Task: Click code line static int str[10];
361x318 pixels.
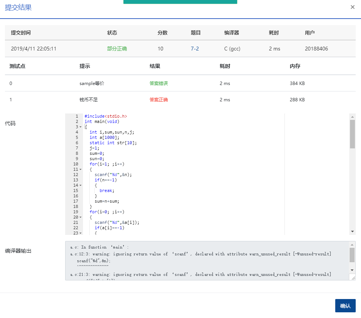Action: 113,143
